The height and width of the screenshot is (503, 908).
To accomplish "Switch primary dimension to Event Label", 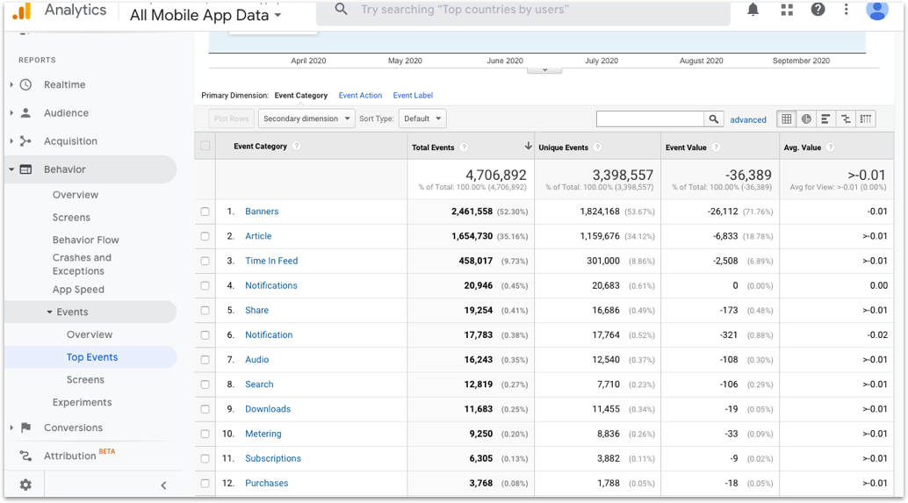I will pyautogui.click(x=413, y=96).
